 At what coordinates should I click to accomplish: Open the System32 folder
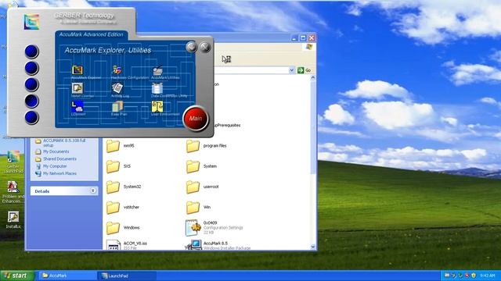click(x=113, y=187)
